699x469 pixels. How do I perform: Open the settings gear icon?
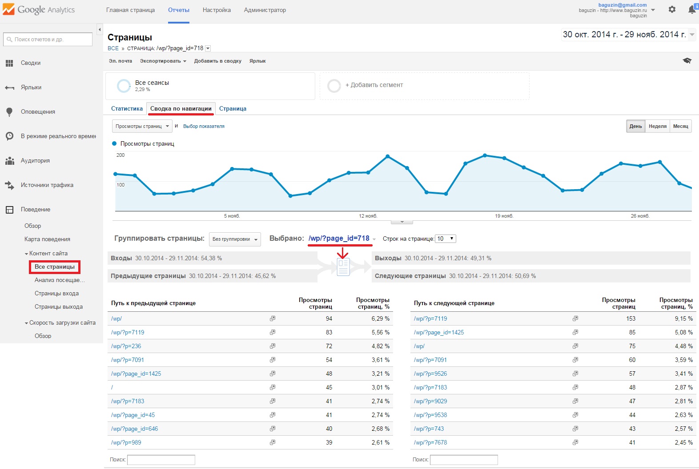(x=672, y=9)
